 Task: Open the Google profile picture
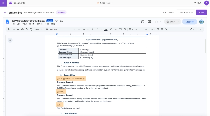(201, 22)
